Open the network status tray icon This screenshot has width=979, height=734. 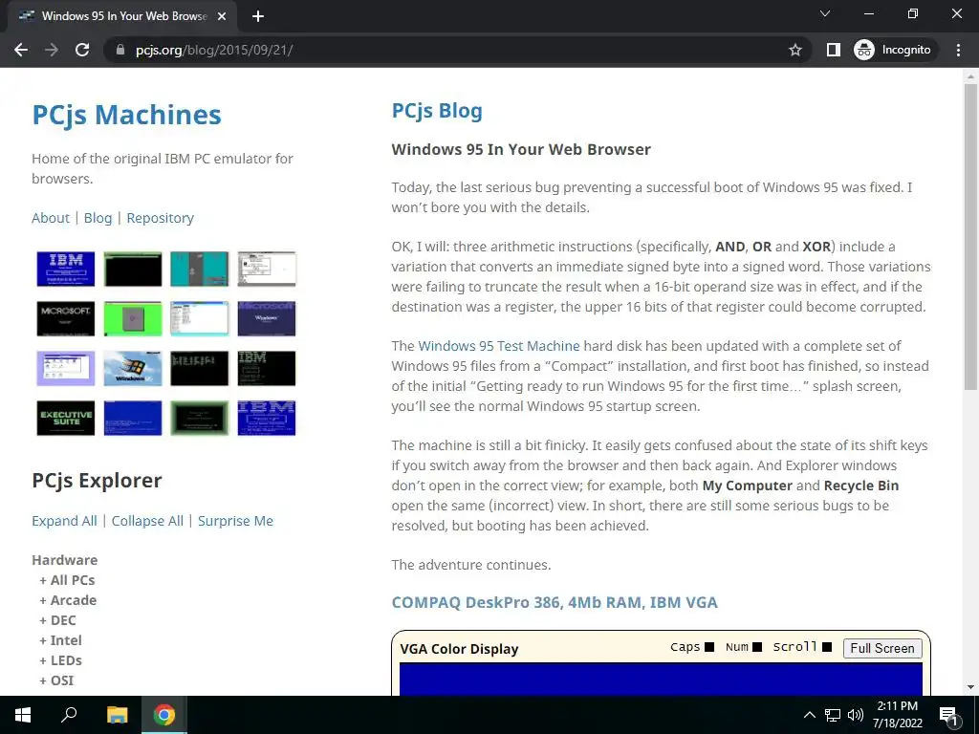coord(833,715)
